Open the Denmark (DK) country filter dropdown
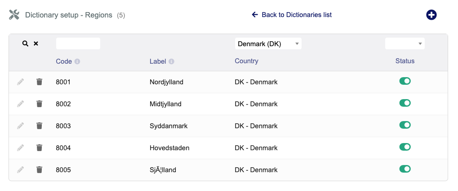Viewport: 458px width, 191px height. (x=268, y=43)
